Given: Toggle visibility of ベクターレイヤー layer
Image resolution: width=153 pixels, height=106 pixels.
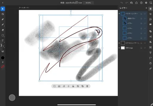Looking at the screenshot, I should (145, 14).
